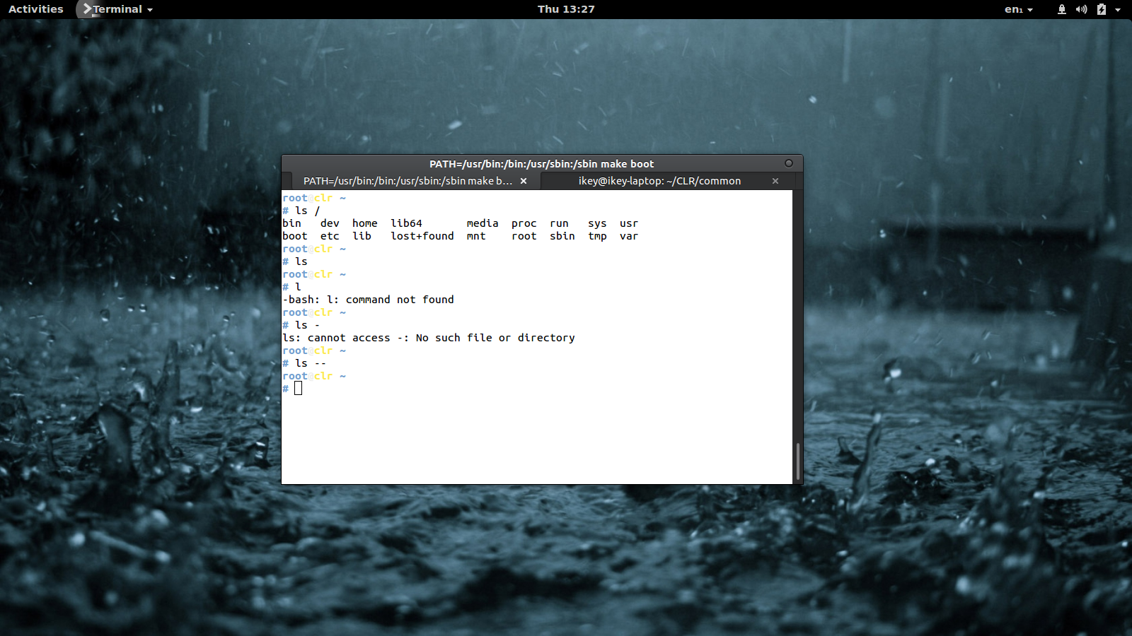The image size is (1132, 636).
Task: Click the terminal cursor at the last prompt
Action: pyautogui.click(x=299, y=388)
